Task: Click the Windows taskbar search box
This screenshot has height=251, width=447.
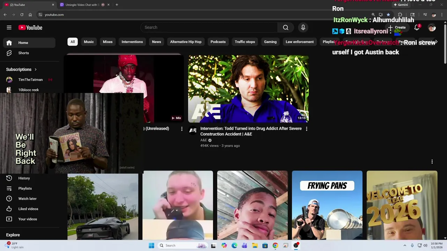Action: pos(182,245)
